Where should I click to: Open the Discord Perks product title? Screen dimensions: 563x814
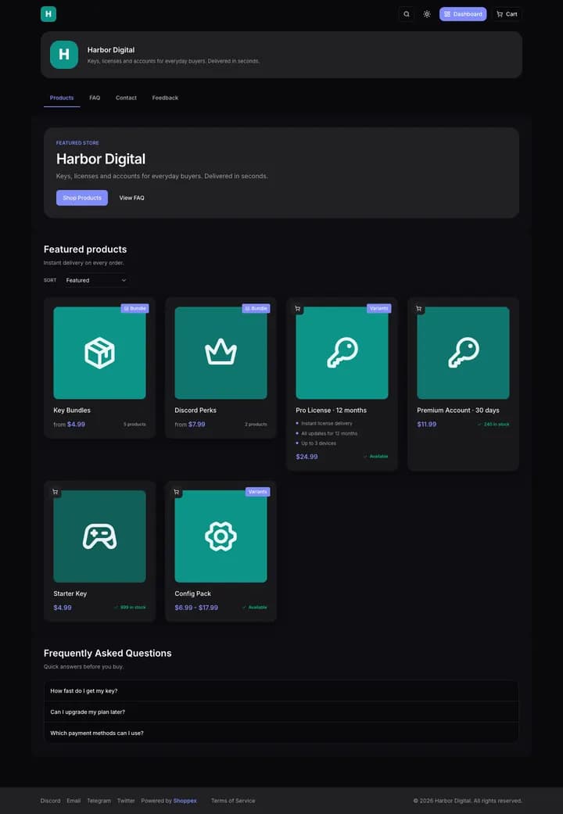[x=195, y=410]
